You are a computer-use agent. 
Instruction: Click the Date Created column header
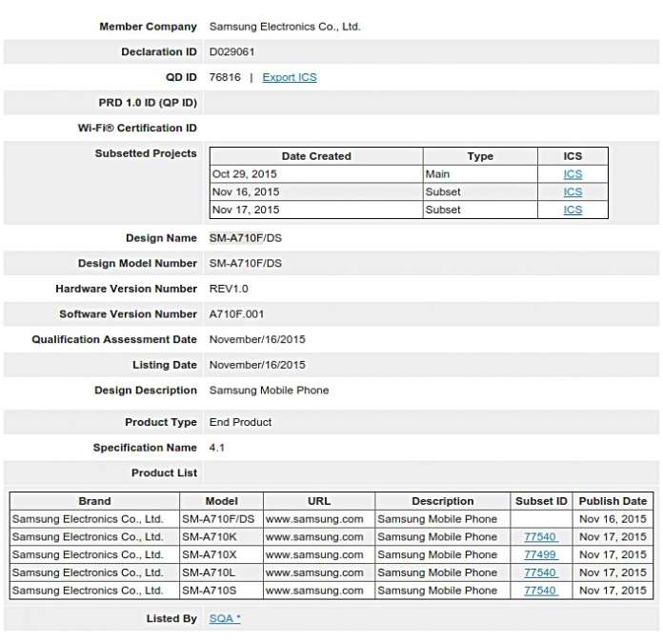316,156
